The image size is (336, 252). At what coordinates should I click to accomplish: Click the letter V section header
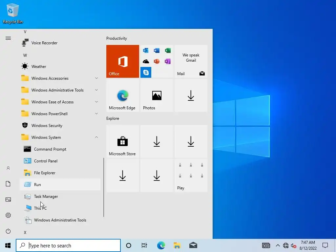25,32
